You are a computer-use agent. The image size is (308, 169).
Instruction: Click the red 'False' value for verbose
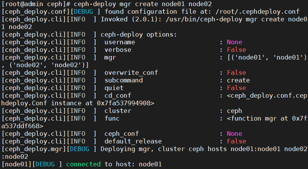click(236, 50)
